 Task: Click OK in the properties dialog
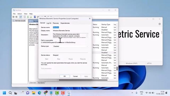click(65, 76)
